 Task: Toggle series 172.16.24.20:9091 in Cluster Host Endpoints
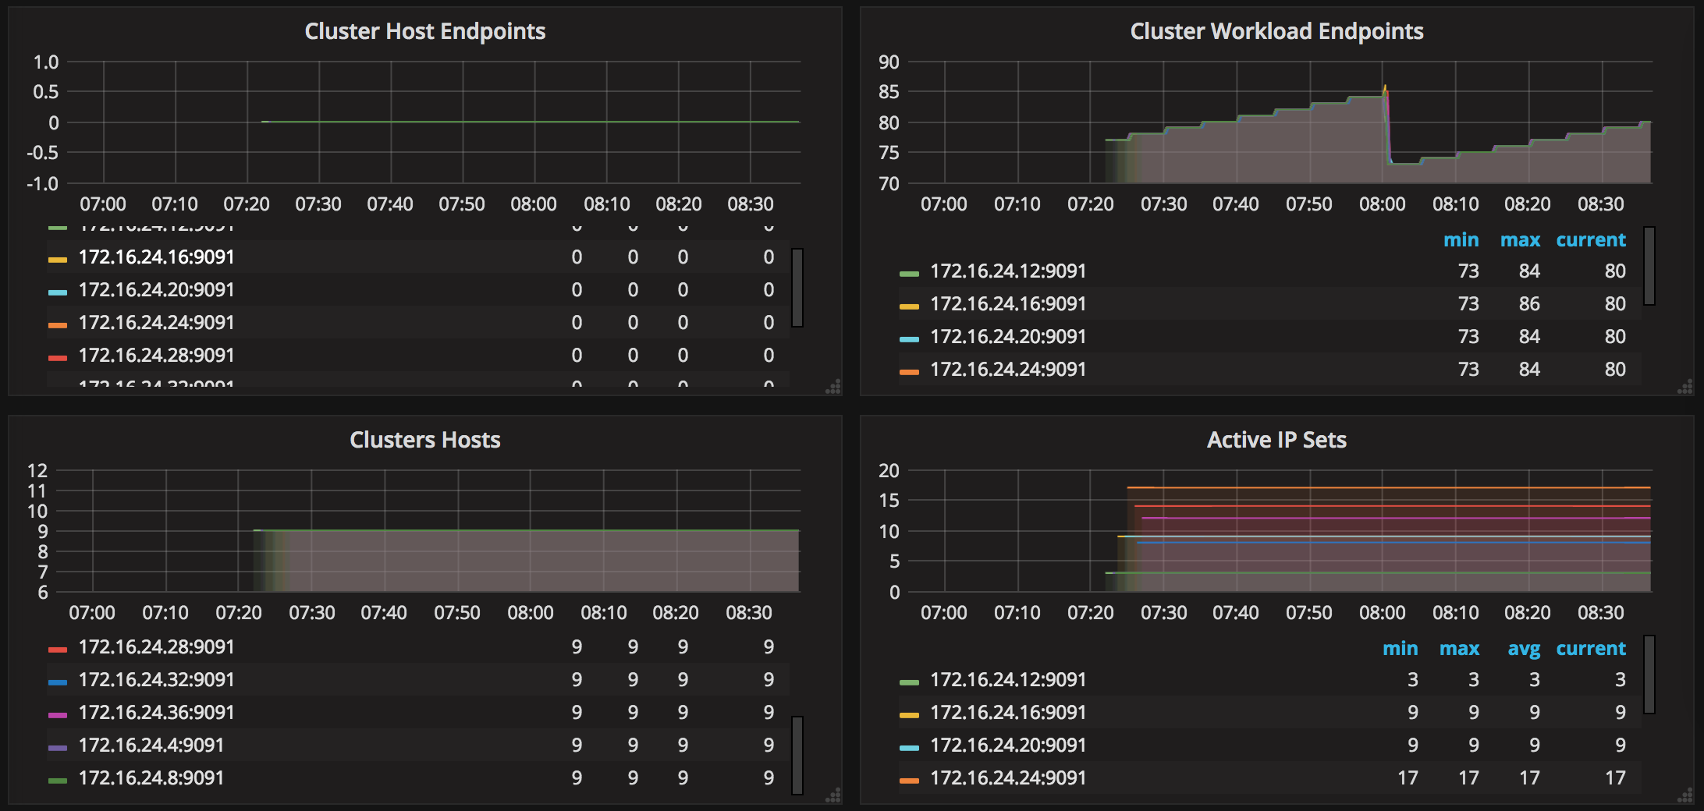click(x=157, y=290)
